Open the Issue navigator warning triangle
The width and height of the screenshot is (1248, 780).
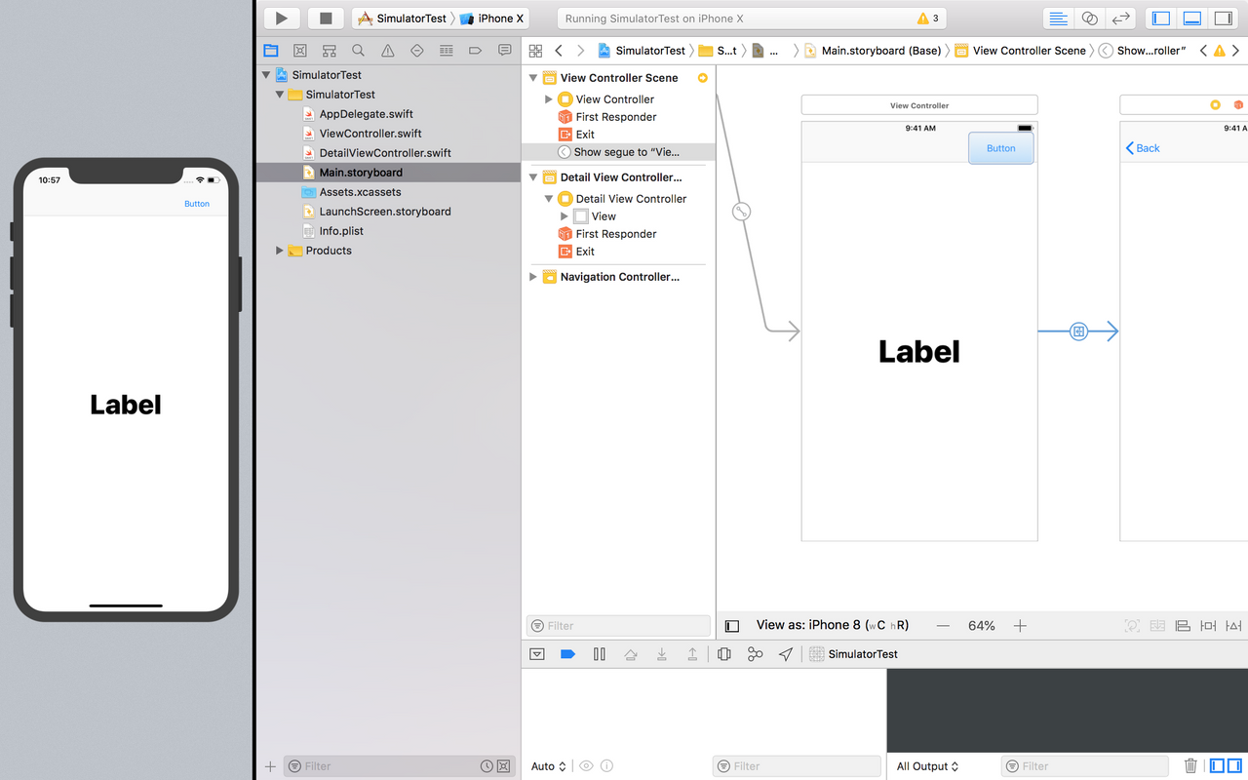click(x=387, y=51)
